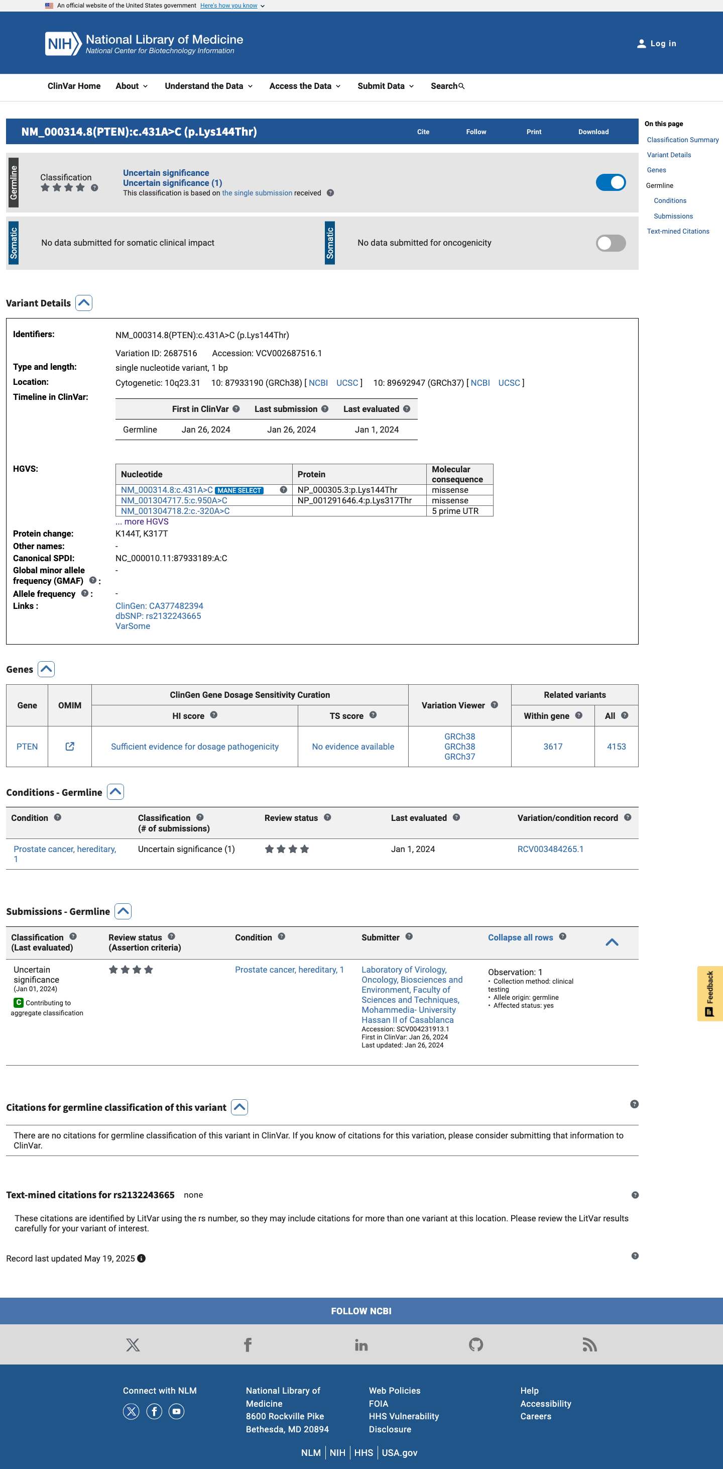This screenshot has height=1469, width=723.
Task: Jump to Text-mined Citations in sidebar
Action: coord(678,232)
